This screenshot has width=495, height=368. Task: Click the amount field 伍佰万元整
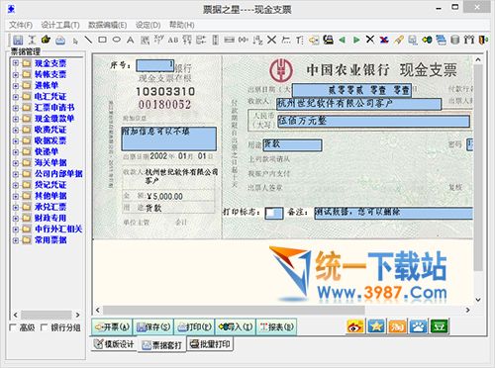[373, 122]
